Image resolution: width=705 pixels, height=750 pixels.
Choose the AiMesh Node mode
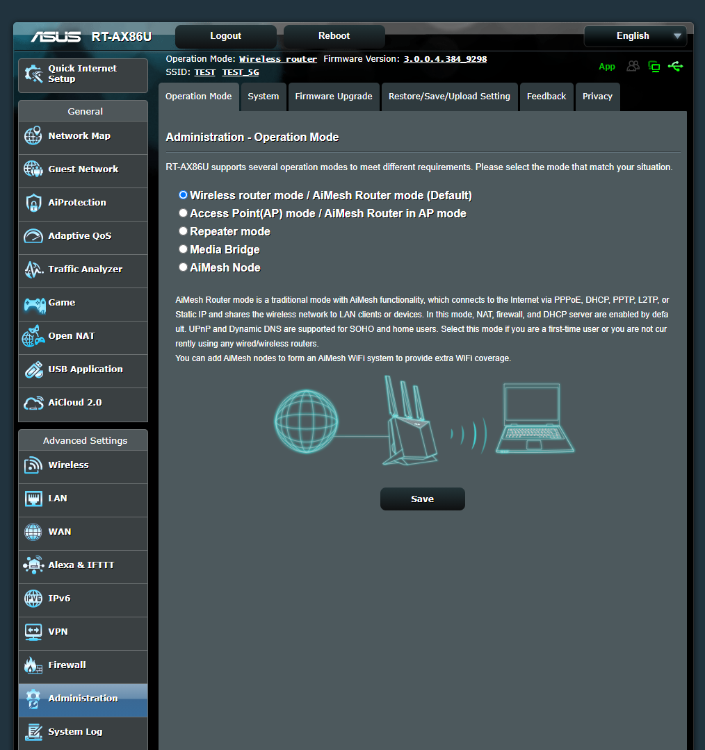coord(183,267)
